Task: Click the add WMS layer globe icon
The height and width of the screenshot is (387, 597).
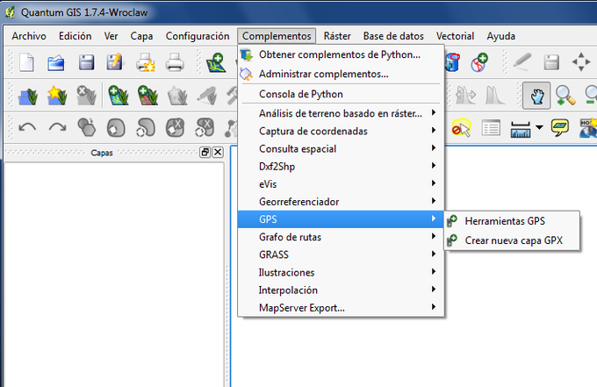Action: coord(479,62)
